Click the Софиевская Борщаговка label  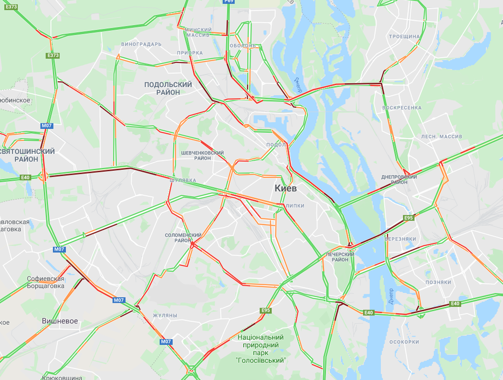coord(46,282)
